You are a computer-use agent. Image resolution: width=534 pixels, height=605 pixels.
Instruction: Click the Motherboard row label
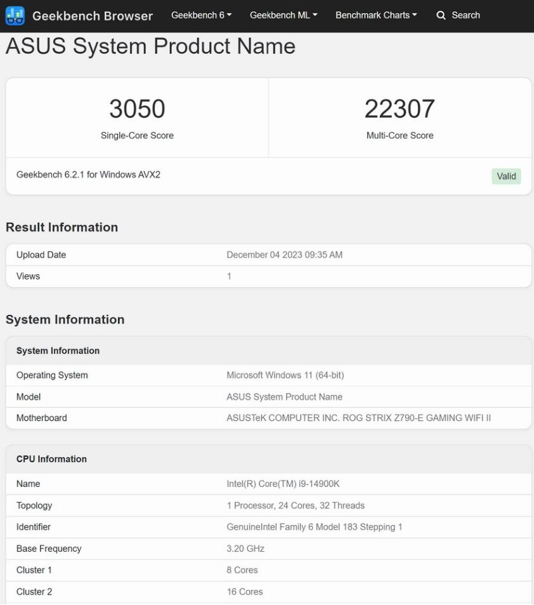(41, 418)
